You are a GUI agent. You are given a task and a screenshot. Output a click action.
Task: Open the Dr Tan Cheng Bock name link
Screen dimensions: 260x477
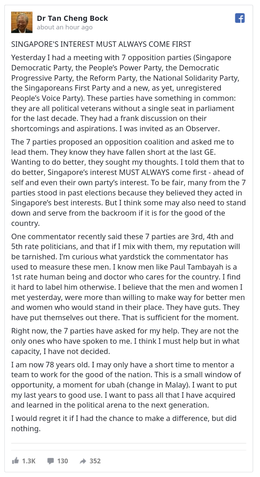tap(72, 18)
